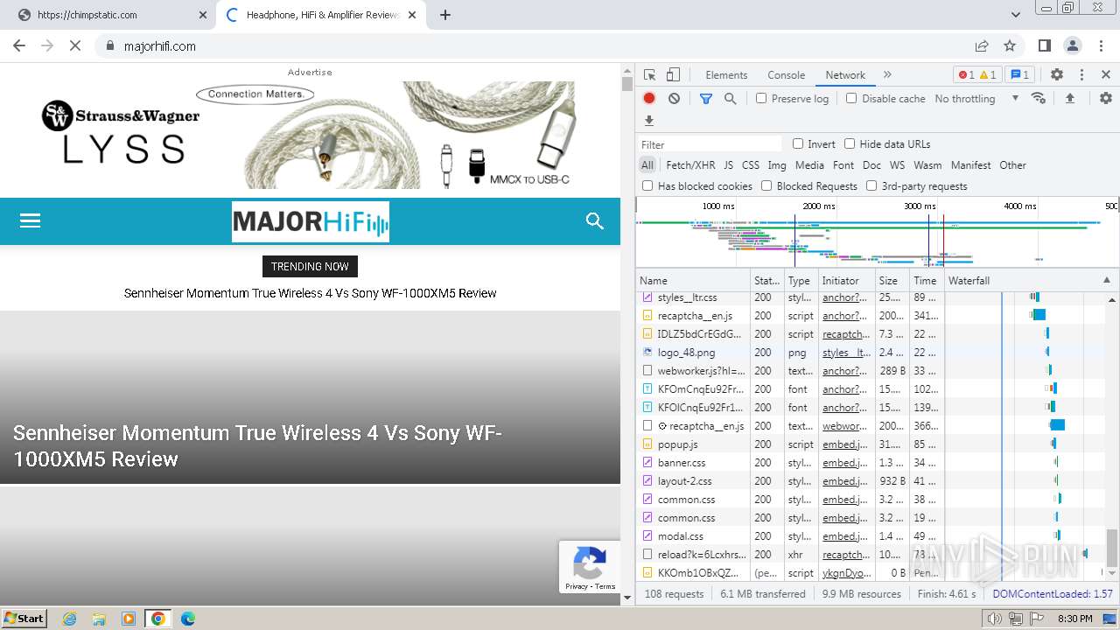This screenshot has height=630, width=1120.
Task: Open Microsoft Edge from taskbar
Action: point(188,619)
